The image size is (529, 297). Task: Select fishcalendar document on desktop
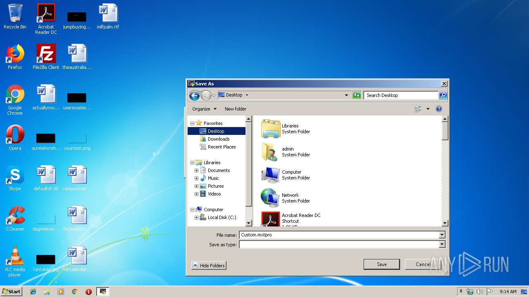coord(77,259)
